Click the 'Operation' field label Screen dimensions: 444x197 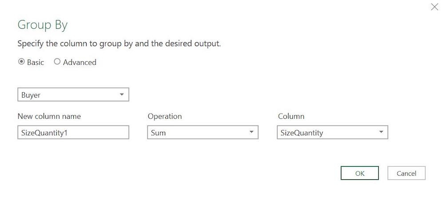tap(165, 116)
